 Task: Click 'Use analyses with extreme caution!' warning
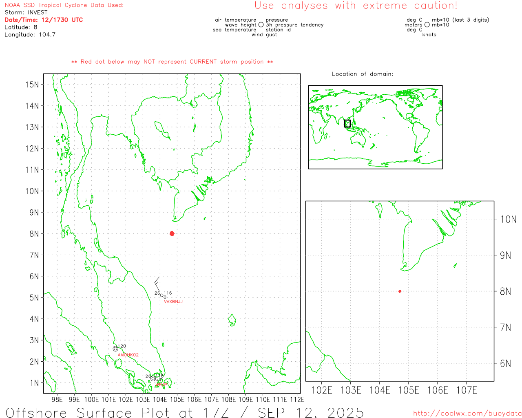(x=356, y=6)
